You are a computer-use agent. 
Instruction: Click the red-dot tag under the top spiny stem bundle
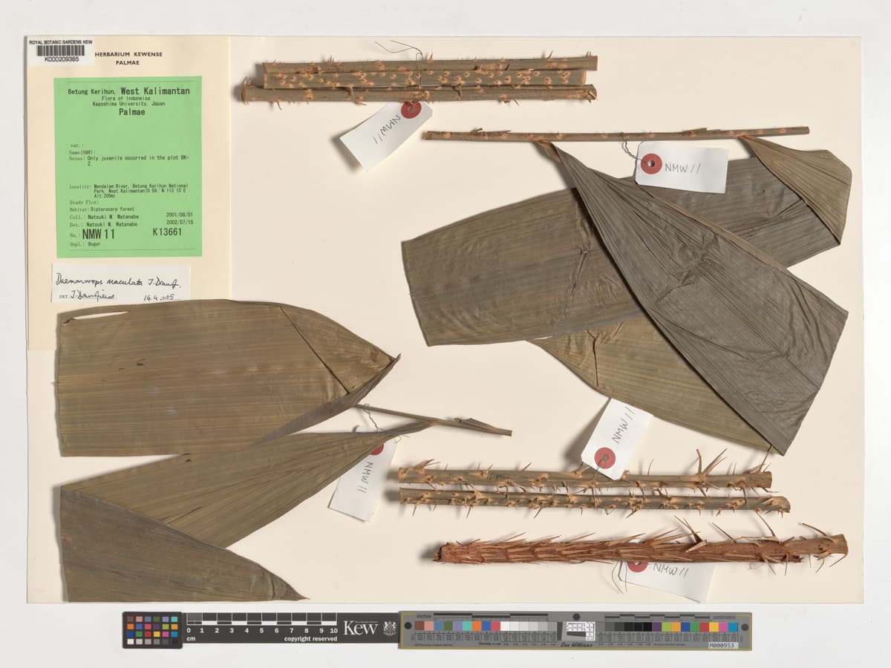[386, 134]
